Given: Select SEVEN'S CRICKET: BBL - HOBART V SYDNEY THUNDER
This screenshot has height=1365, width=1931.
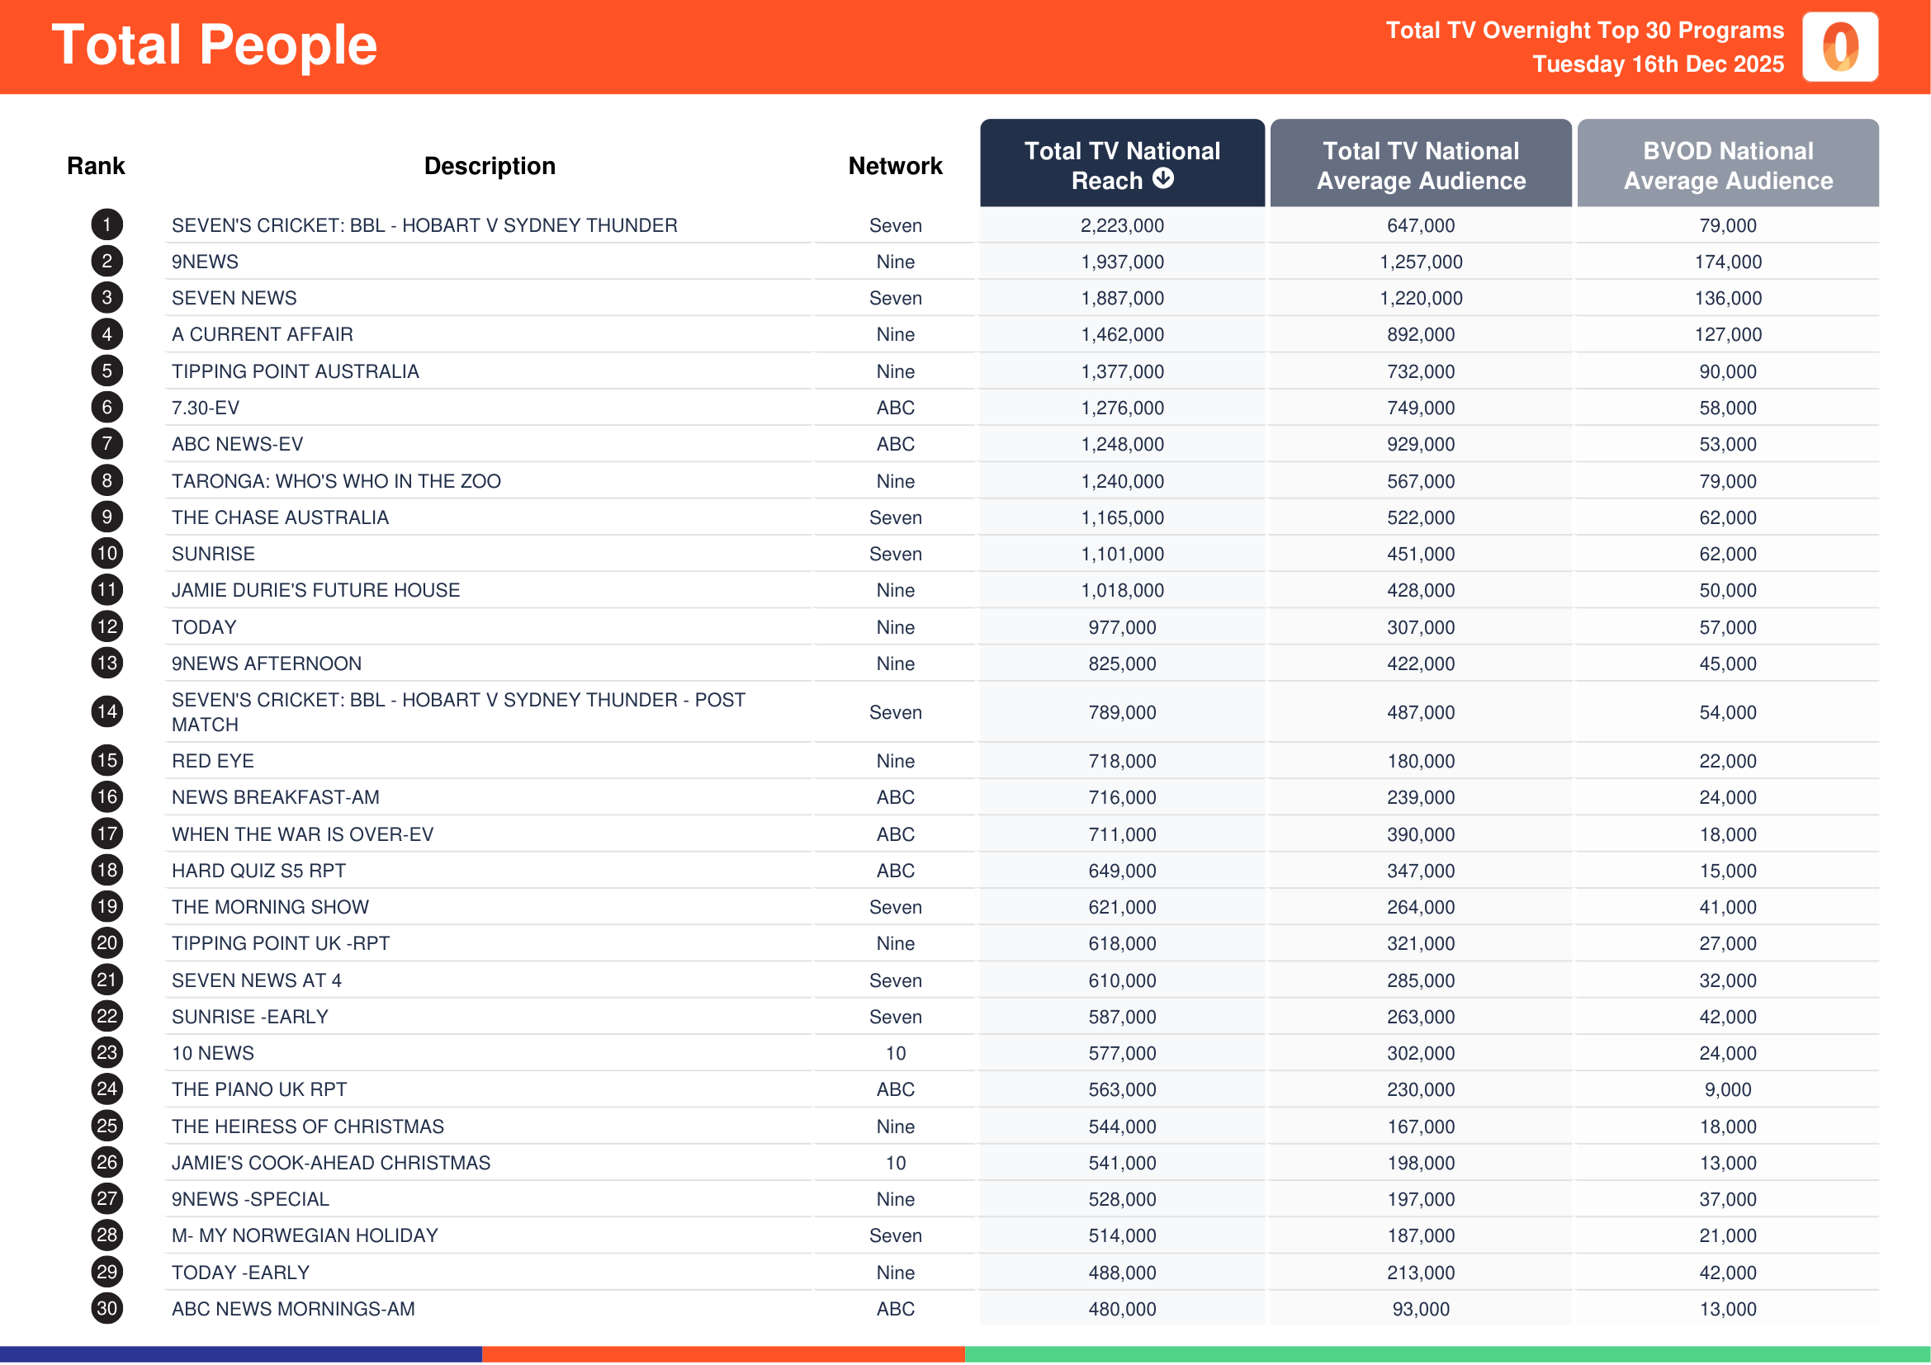Looking at the screenshot, I should [423, 225].
